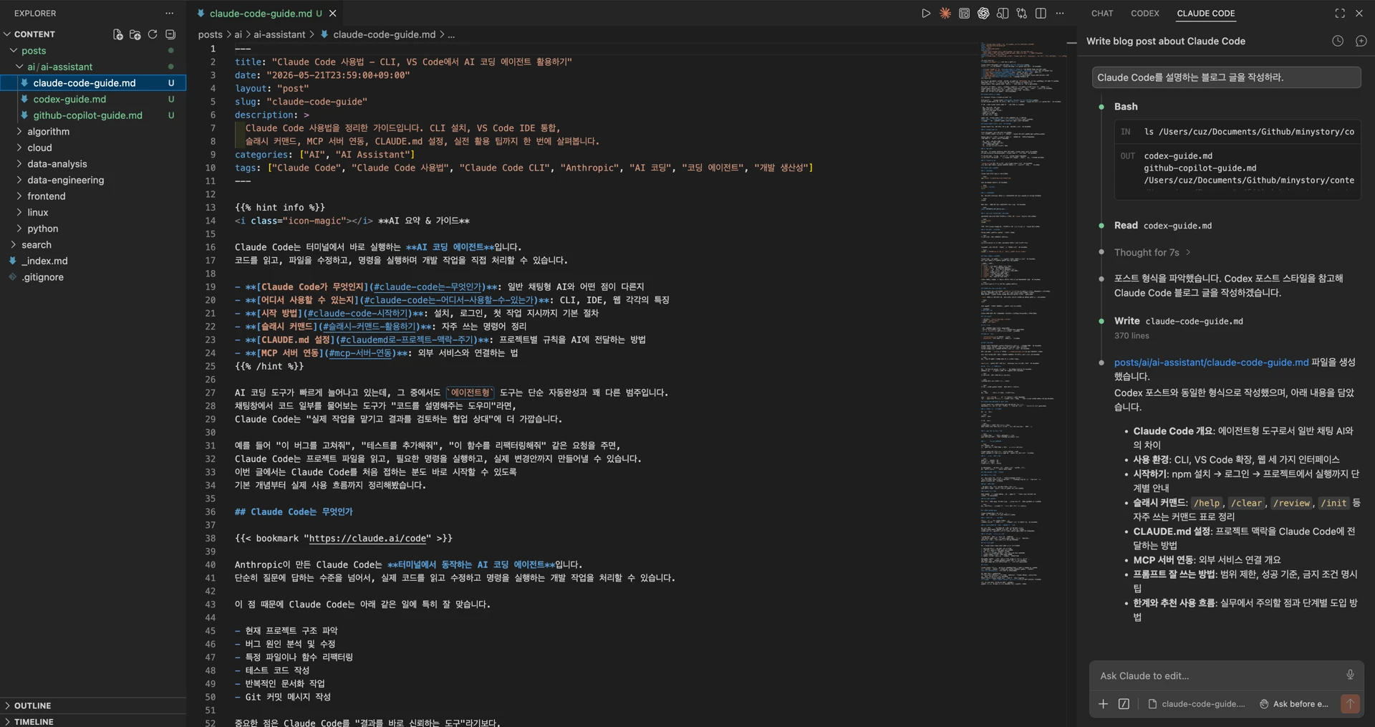The width and height of the screenshot is (1375, 727).
Task: Send the prompt with orange arrow button
Action: [x=1350, y=704]
